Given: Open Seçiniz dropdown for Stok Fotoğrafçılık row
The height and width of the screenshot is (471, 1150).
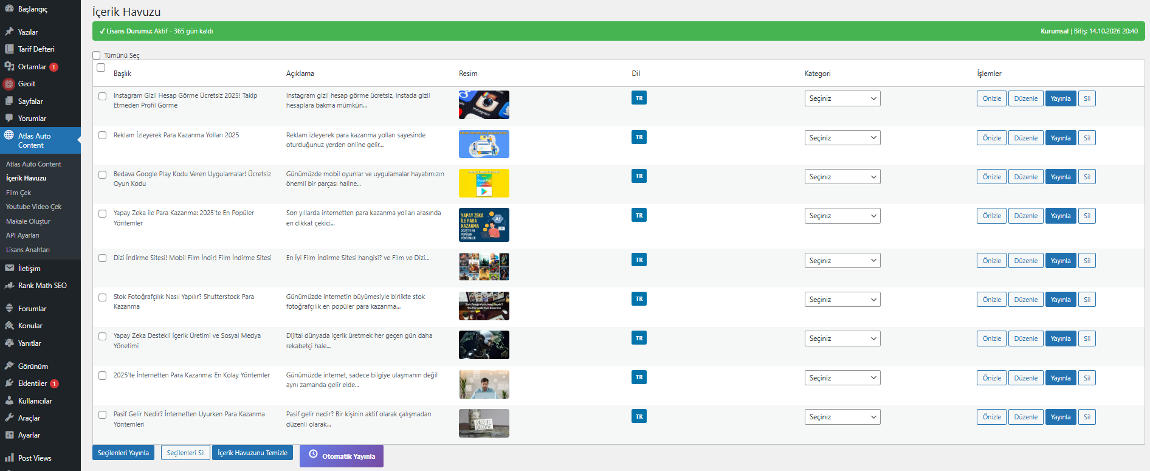Looking at the screenshot, I should coord(842,300).
